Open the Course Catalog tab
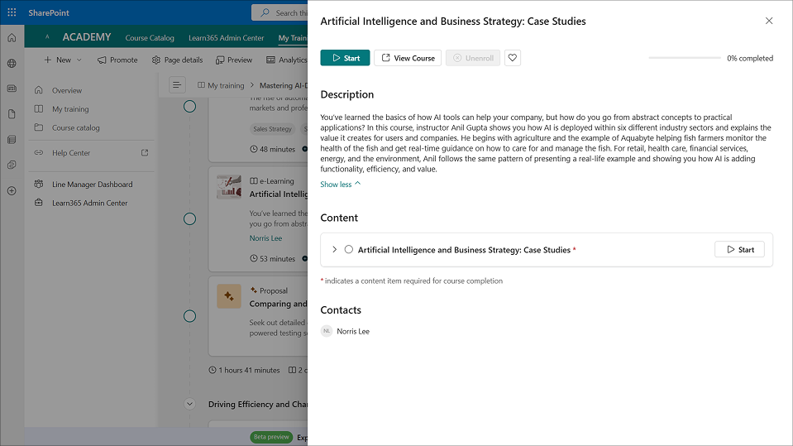This screenshot has height=446, width=793. pyautogui.click(x=150, y=38)
